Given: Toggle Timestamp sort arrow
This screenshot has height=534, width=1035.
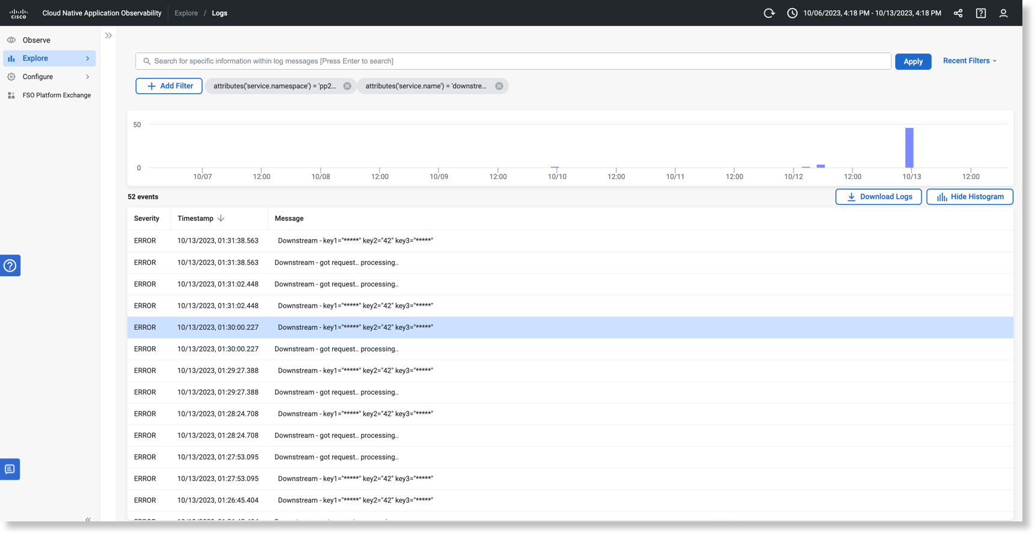Looking at the screenshot, I should pos(221,219).
